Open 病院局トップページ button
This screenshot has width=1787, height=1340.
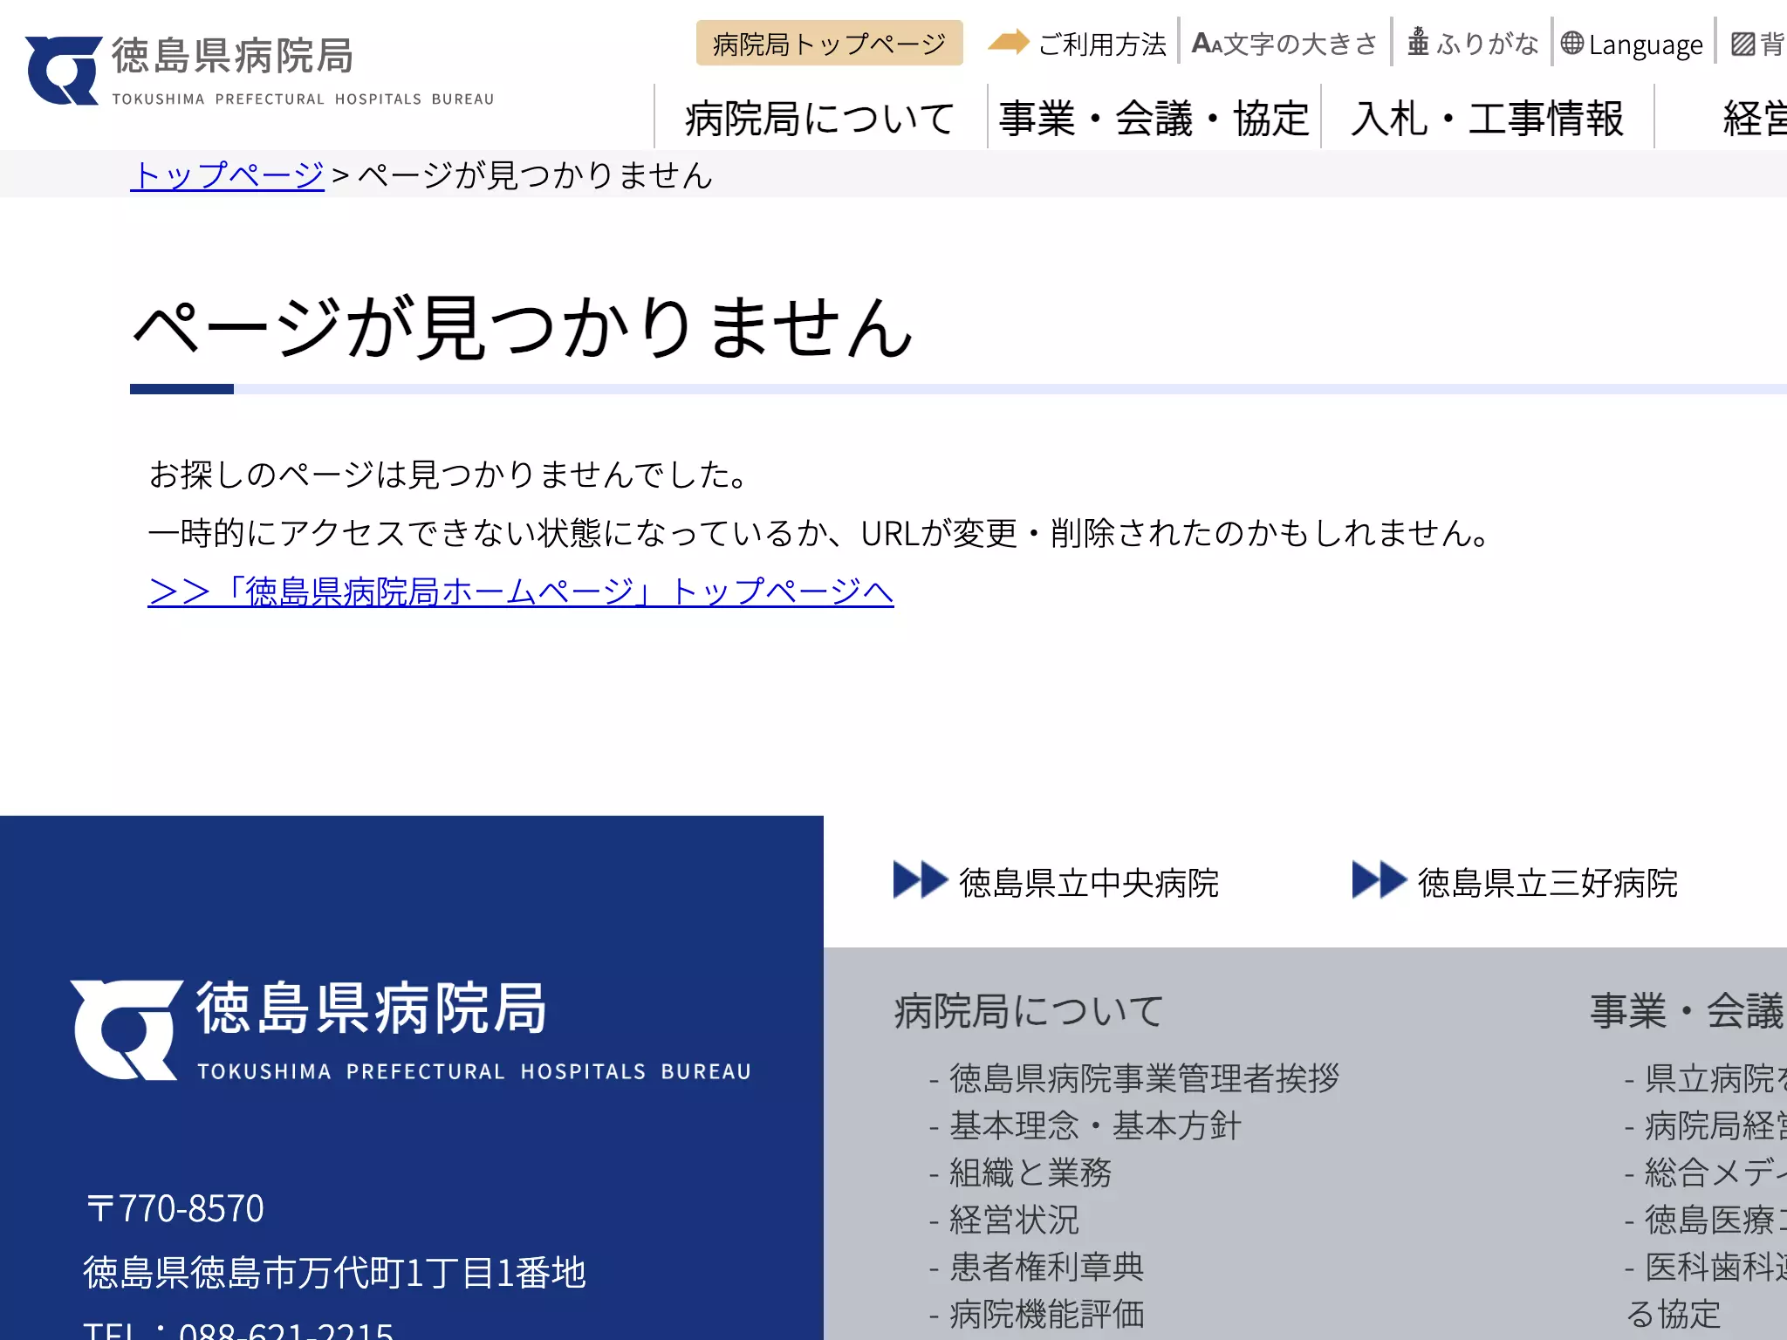click(x=829, y=43)
